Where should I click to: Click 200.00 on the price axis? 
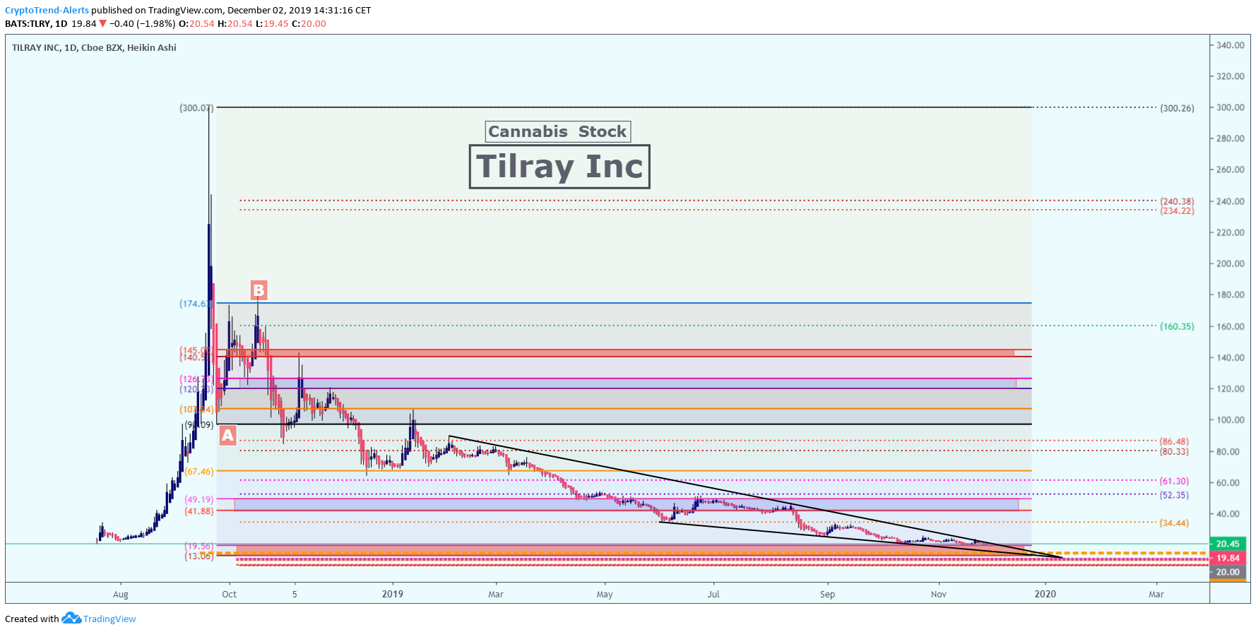(1230, 263)
